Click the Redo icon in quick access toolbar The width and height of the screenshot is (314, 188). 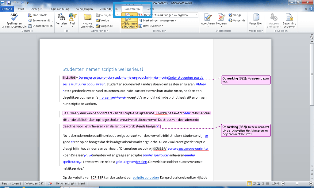pos(22,3)
